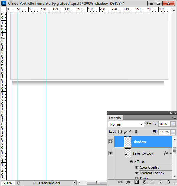177x186 pixels.
Task: Delete the selected layer with trash icon
Action: (x=168, y=182)
